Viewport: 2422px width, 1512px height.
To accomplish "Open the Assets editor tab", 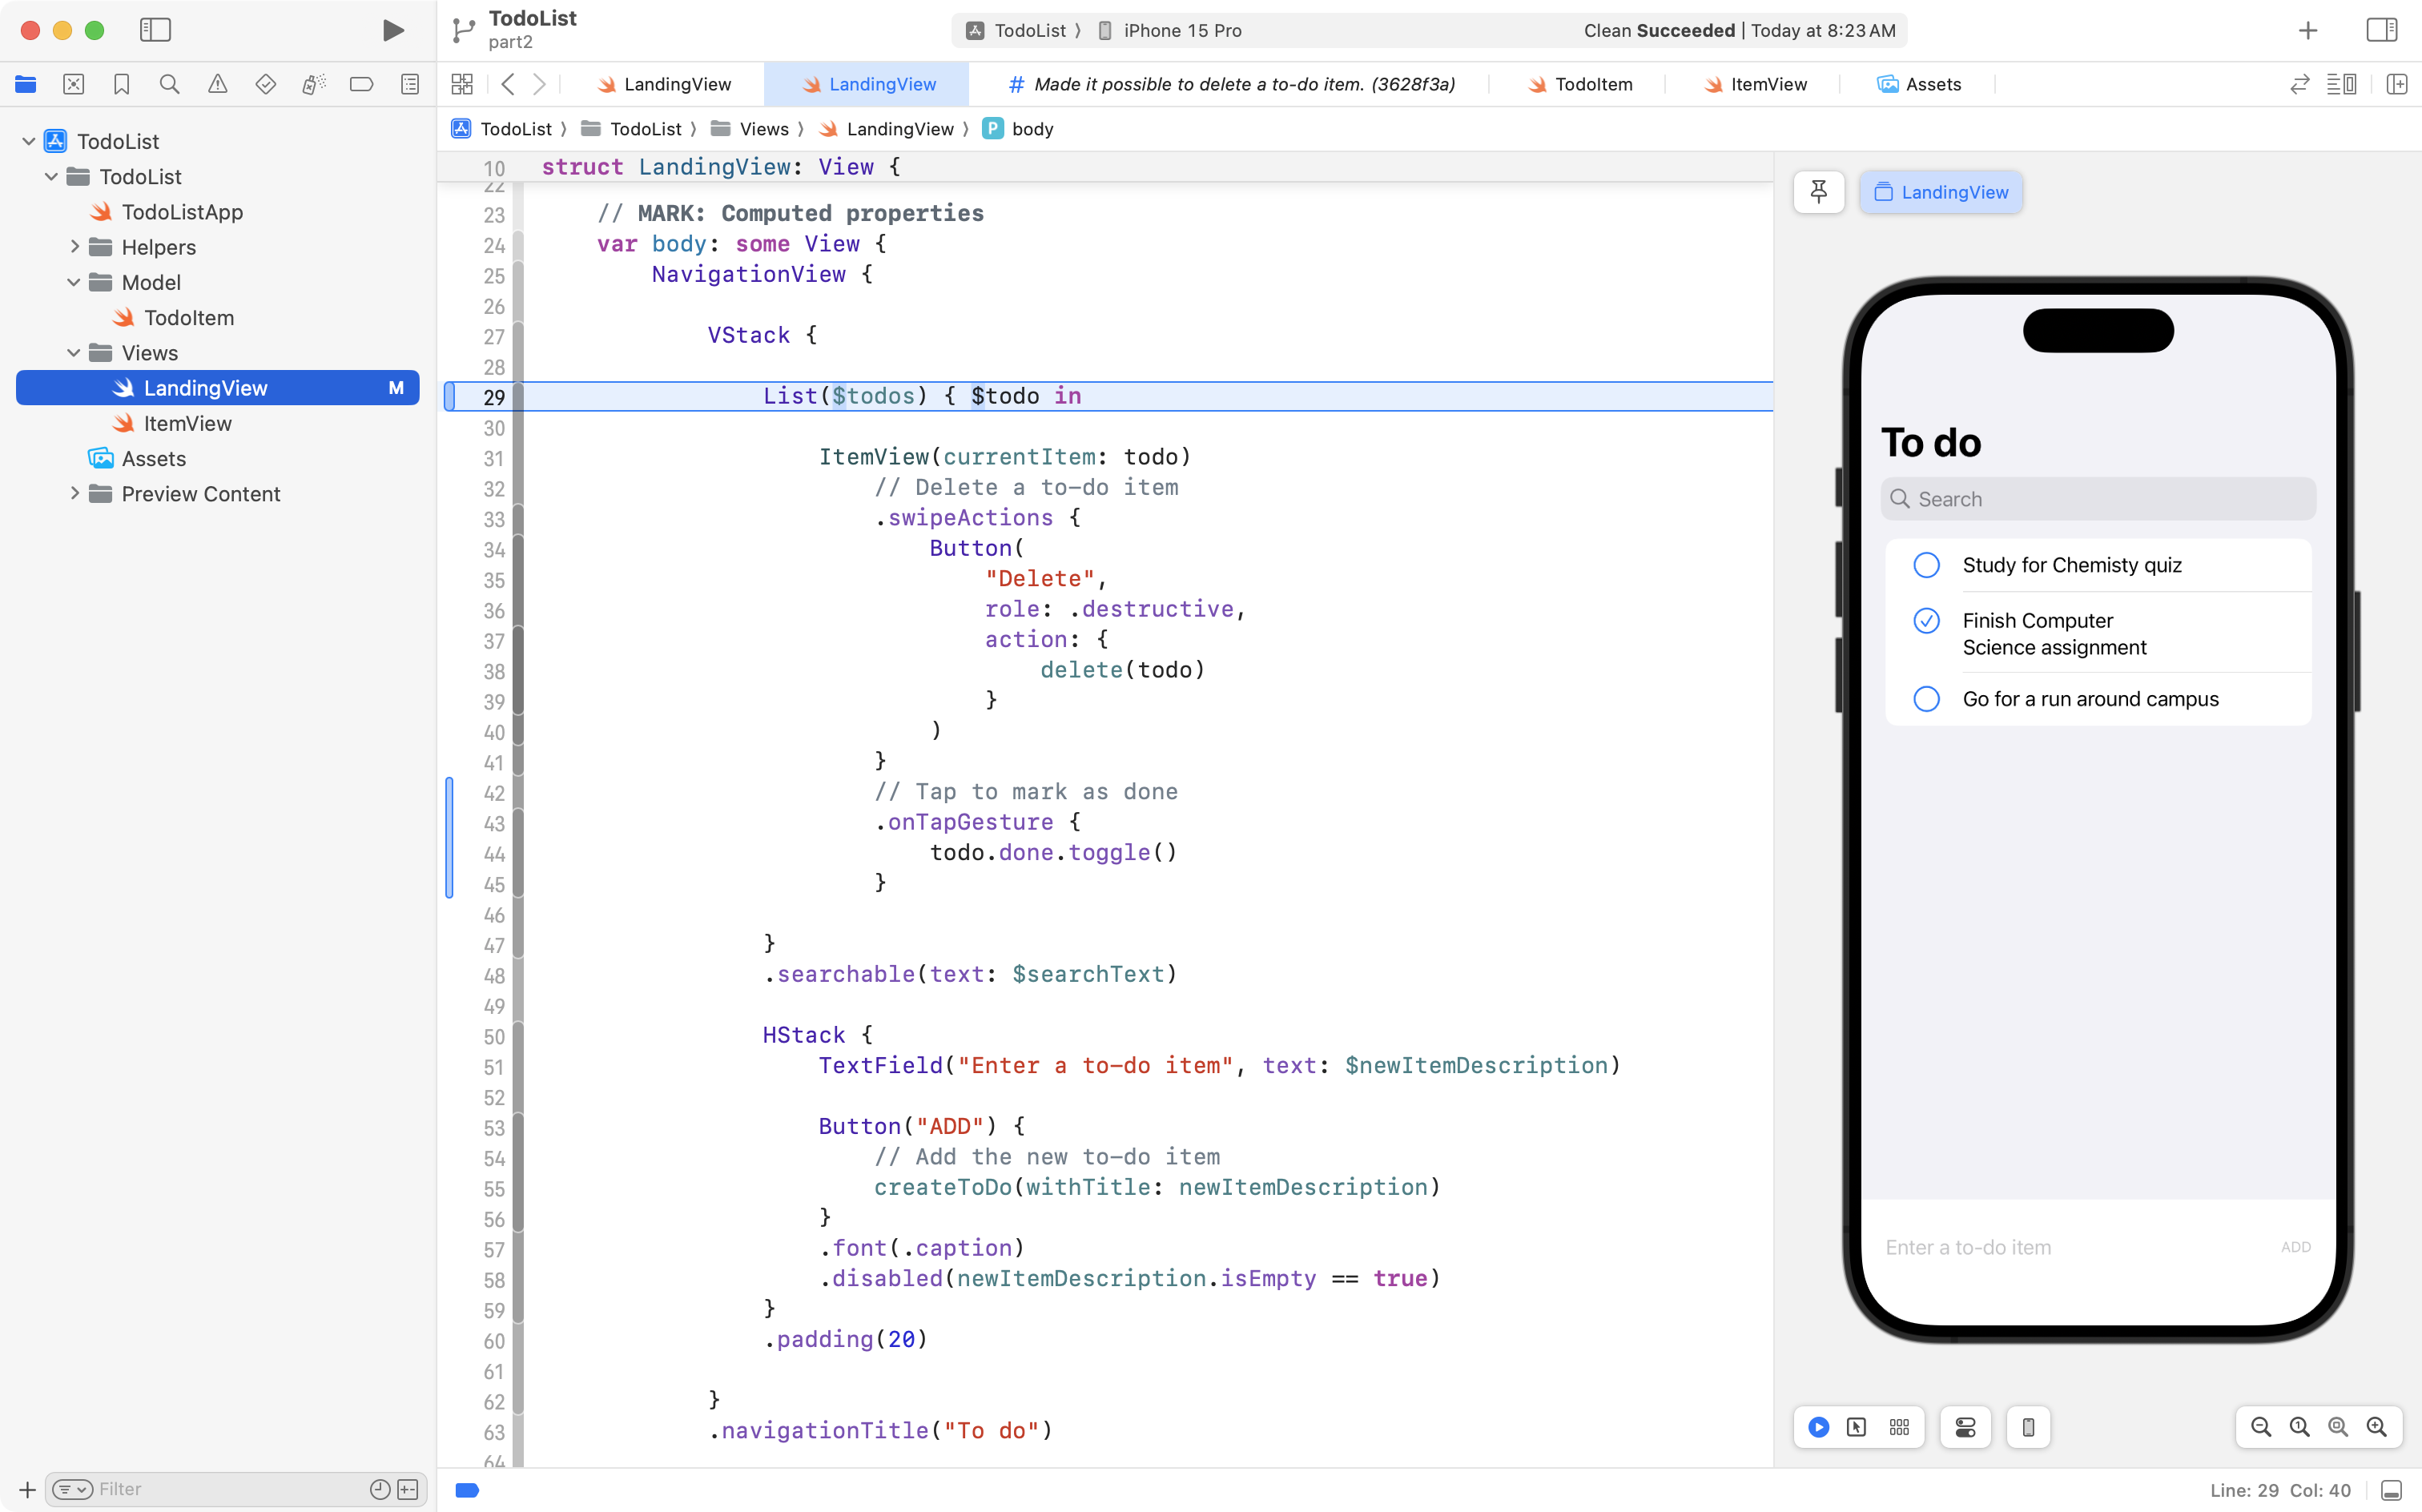I will click(x=1919, y=84).
